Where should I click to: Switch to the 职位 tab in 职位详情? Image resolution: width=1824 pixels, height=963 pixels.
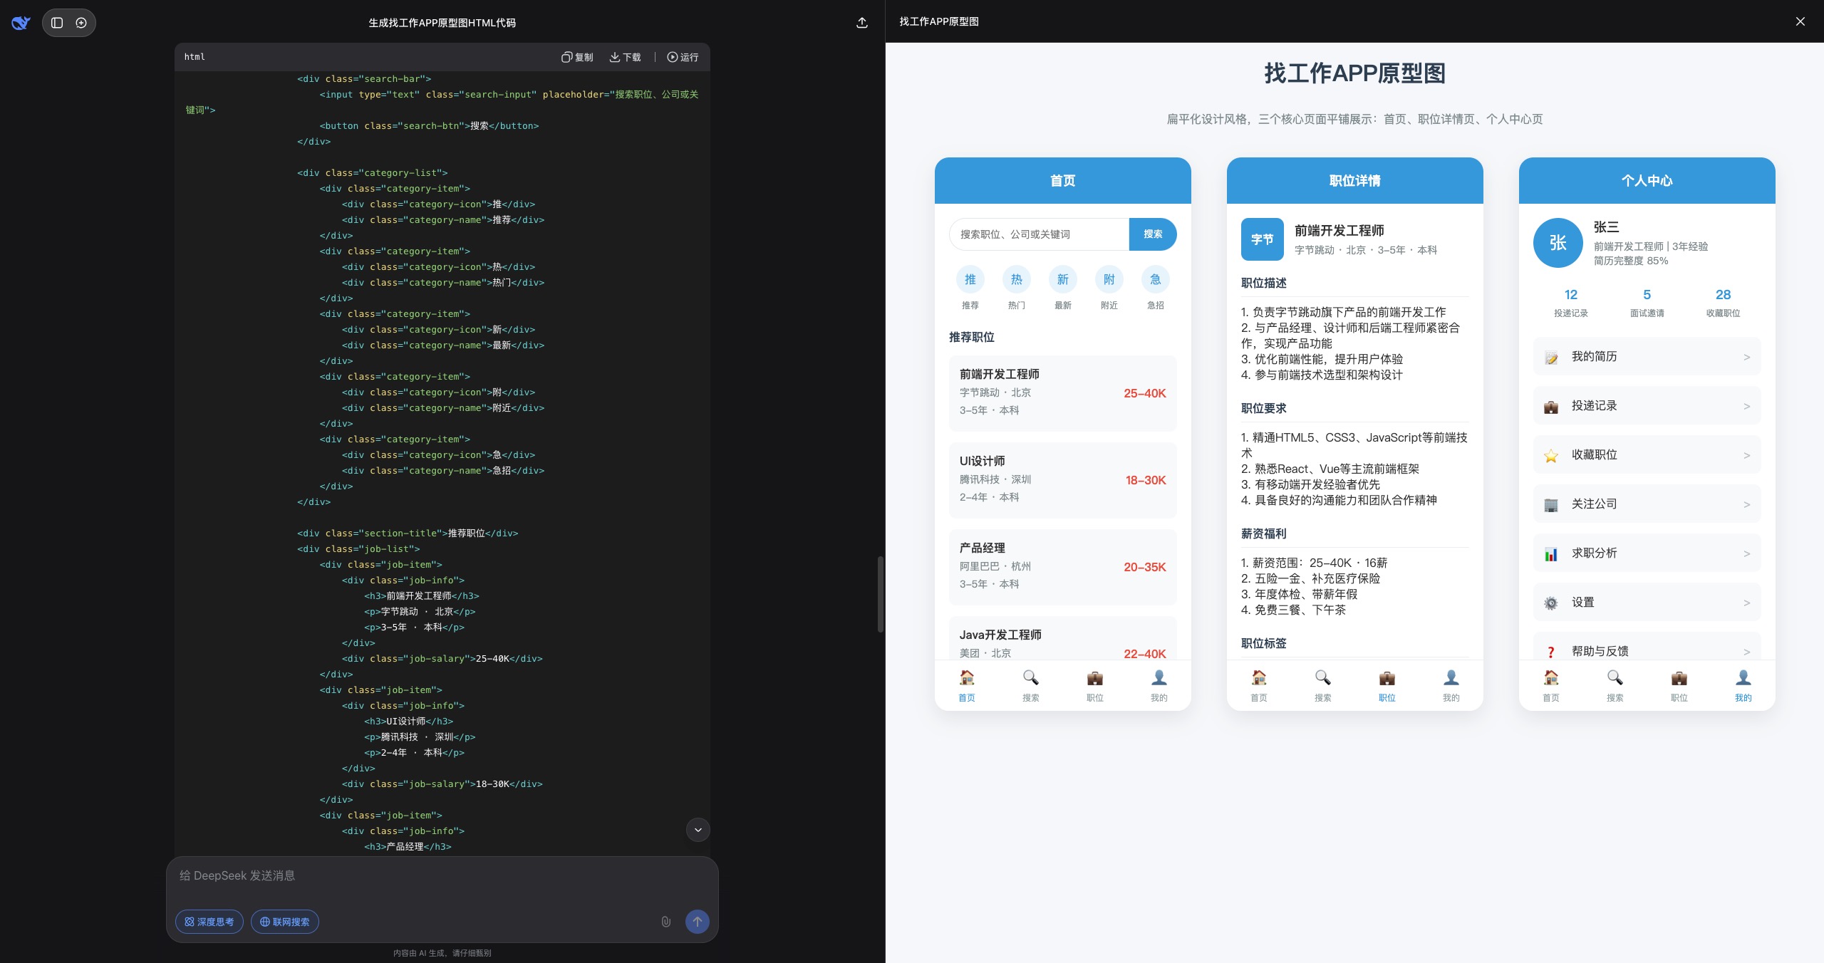1386,684
